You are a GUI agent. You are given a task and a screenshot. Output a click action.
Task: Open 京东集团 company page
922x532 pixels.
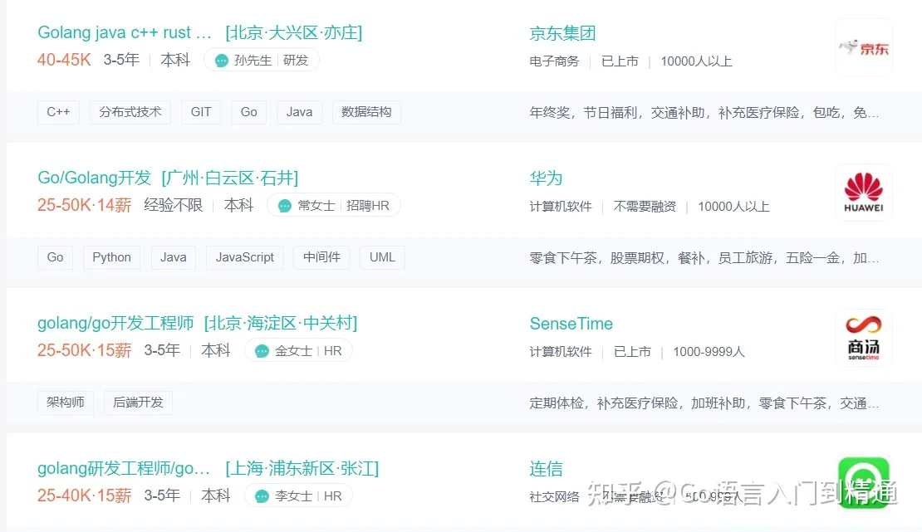click(562, 33)
